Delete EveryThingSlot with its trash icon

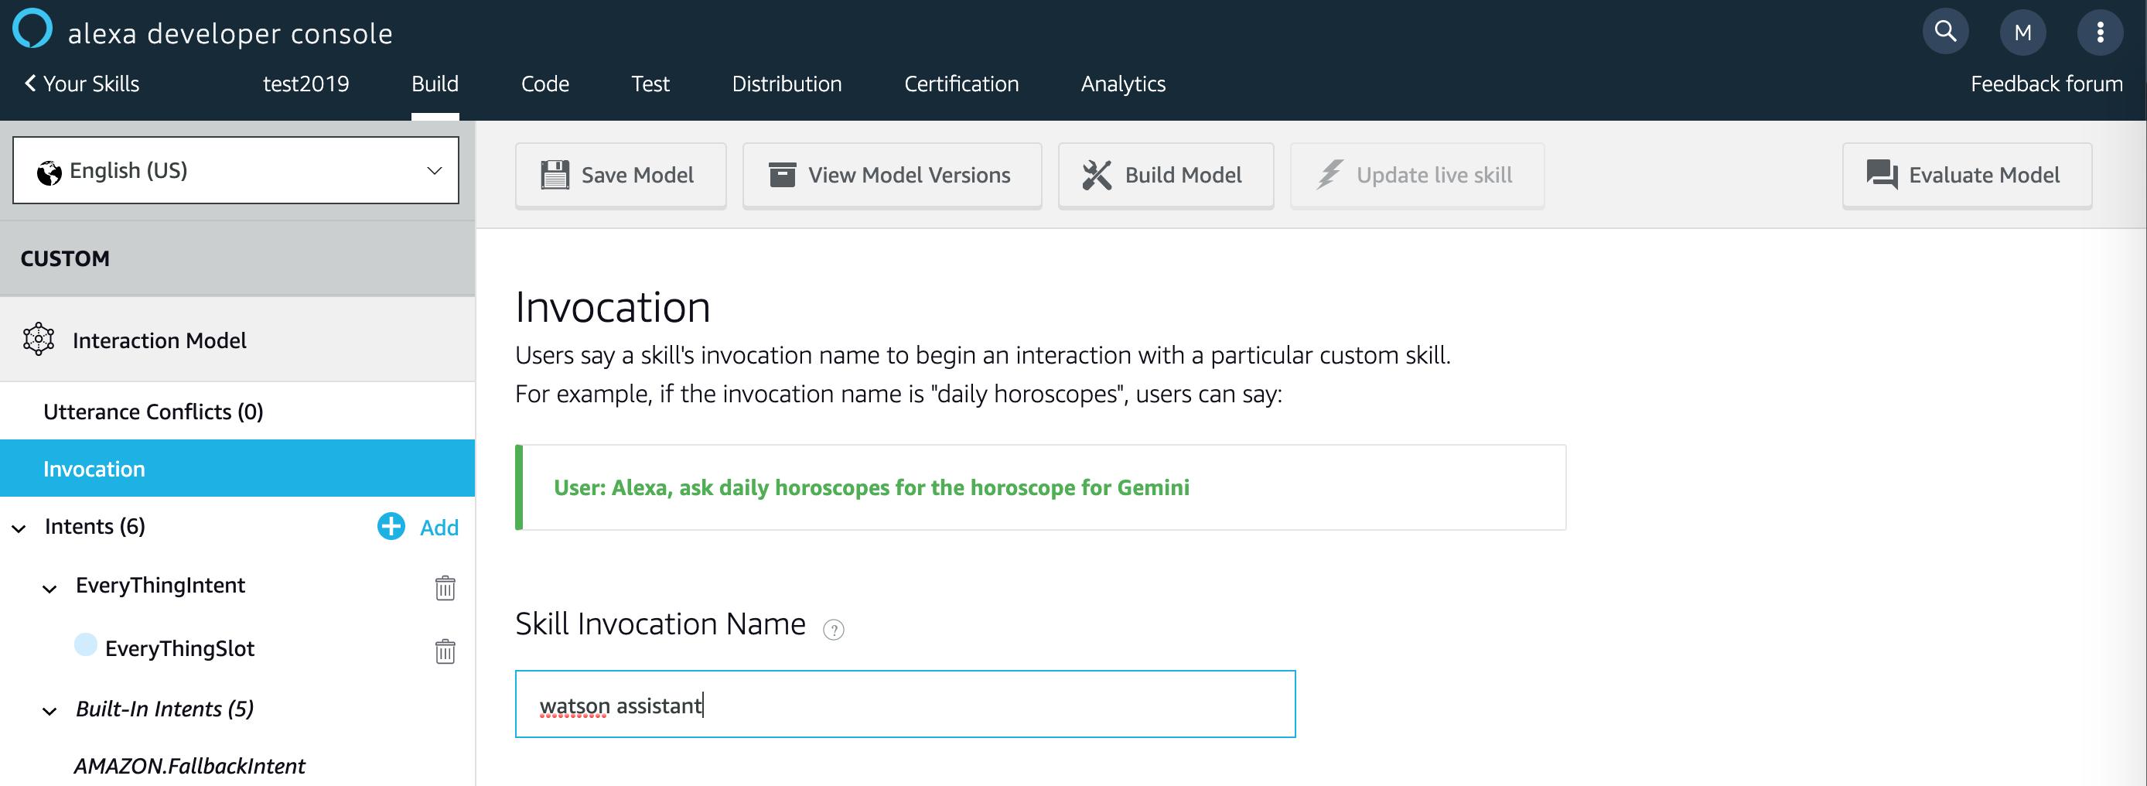(445, 651)
